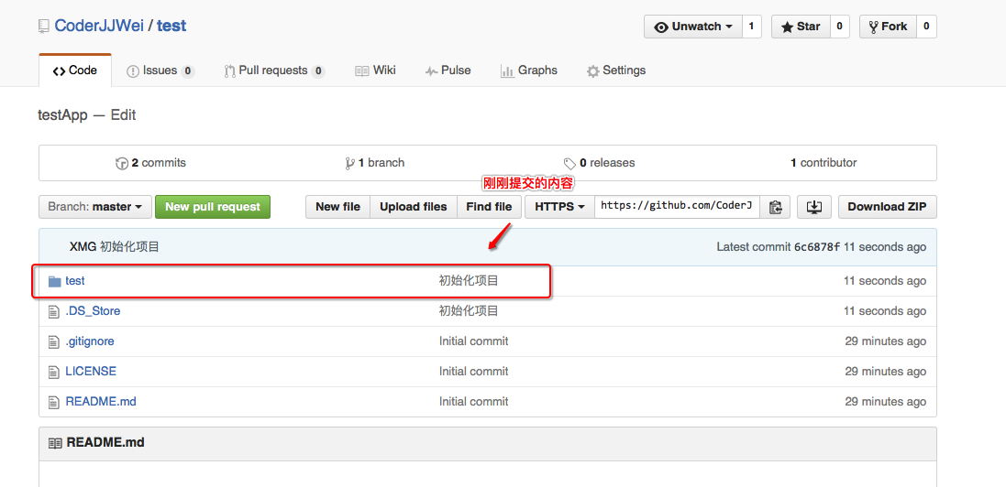The height and width of the screenshot is (487, 1006).
Task: Star the repository with the Star button
Action: pyautogui.click(x=801, y=27)
